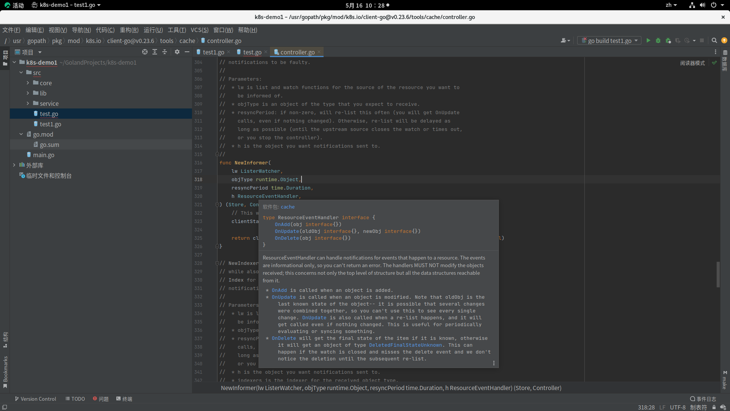The width and height of the screenshot is (730, 411).
Task: Open the Bookmarks side panel
Action: pyautogui.click(x=5, y=372)
